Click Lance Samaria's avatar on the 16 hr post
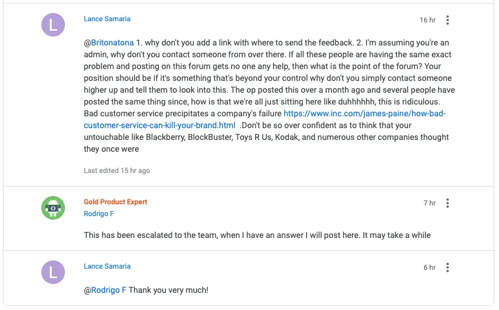Image resolution: width=499 pixels, height=310 pixels. pyautogui.click(x=53, y=25)
